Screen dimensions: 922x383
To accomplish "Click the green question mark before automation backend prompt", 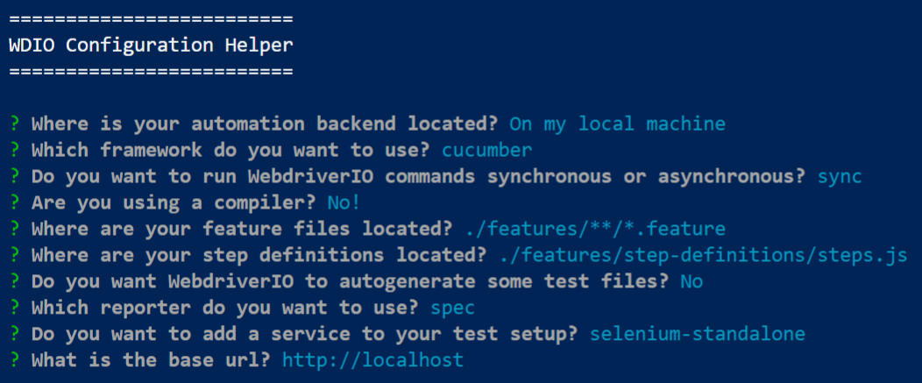I will (14, 124).
